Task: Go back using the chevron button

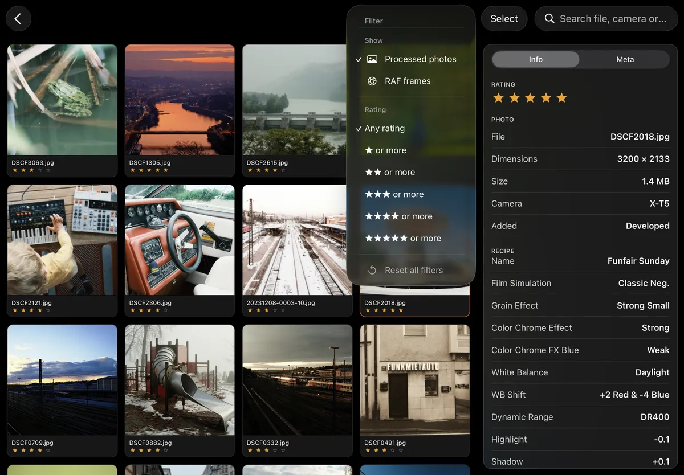Action: [x=18, y=19]
